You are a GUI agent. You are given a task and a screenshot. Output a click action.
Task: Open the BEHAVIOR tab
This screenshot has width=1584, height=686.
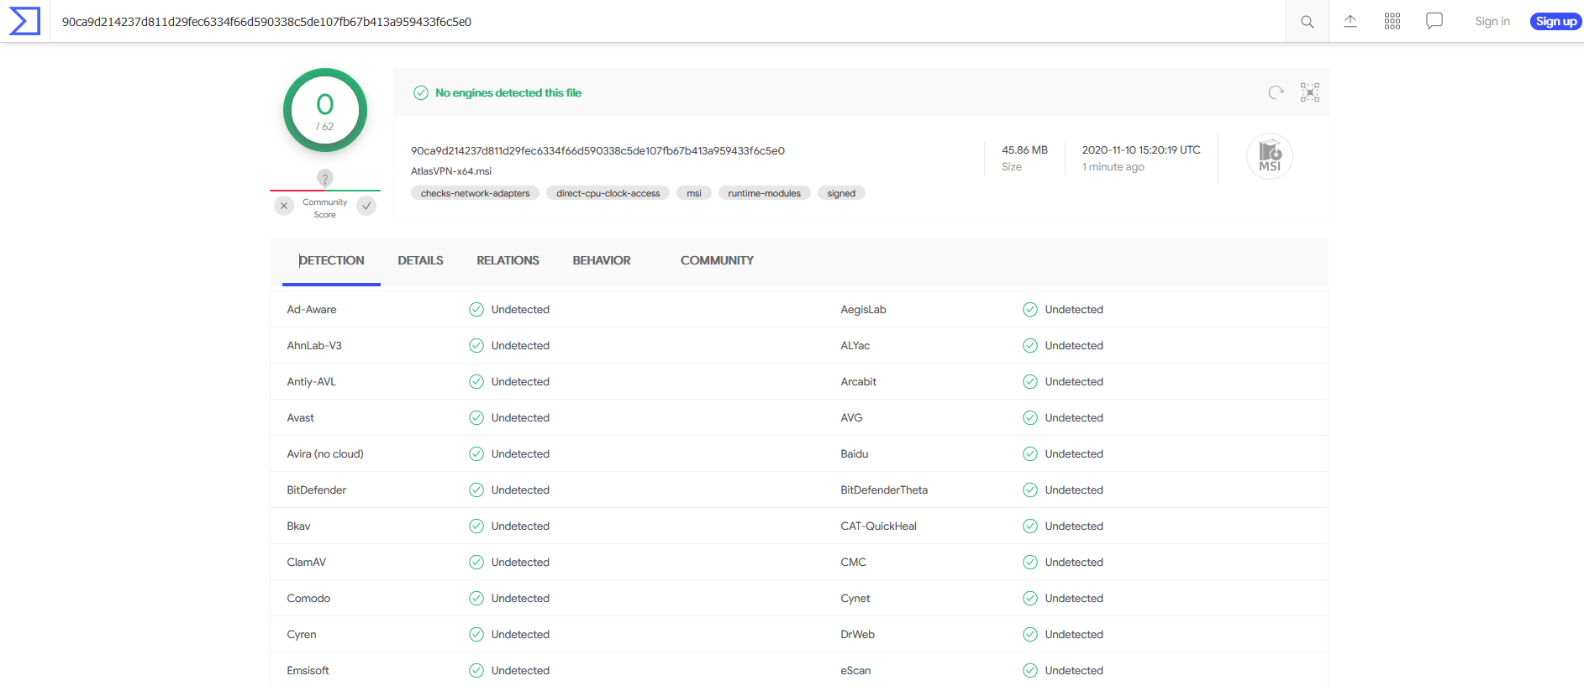[x=602, y=260]
